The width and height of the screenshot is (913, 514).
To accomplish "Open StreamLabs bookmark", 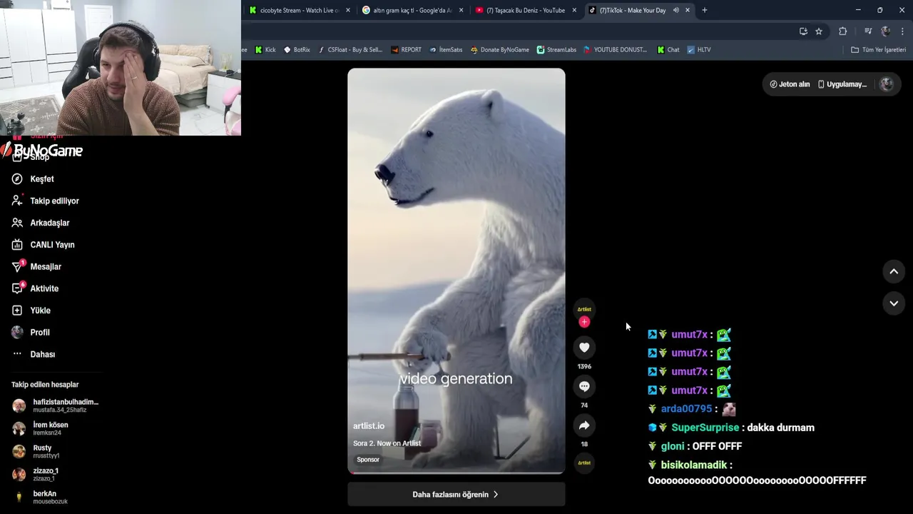I will point(556,50).
